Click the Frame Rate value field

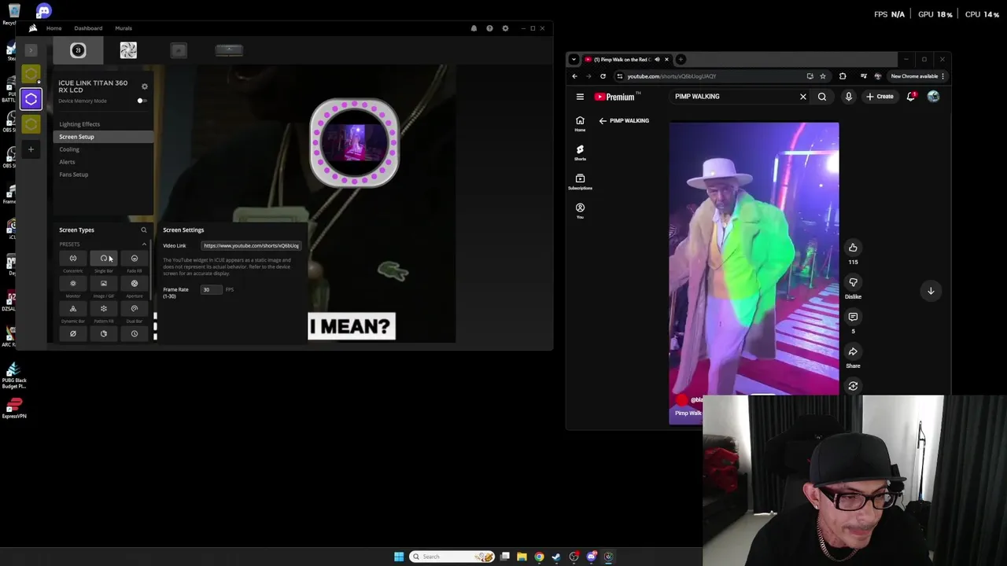[210, 290]
